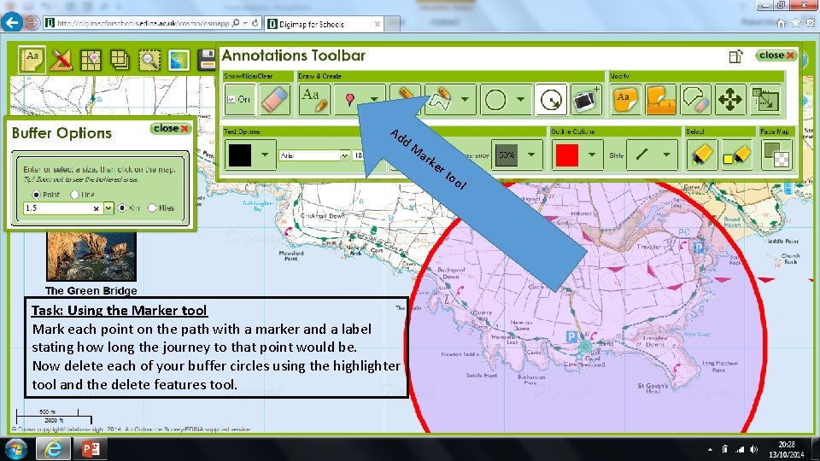
Task: Select the draw circle tool
Action: click(x=495, y=99)
